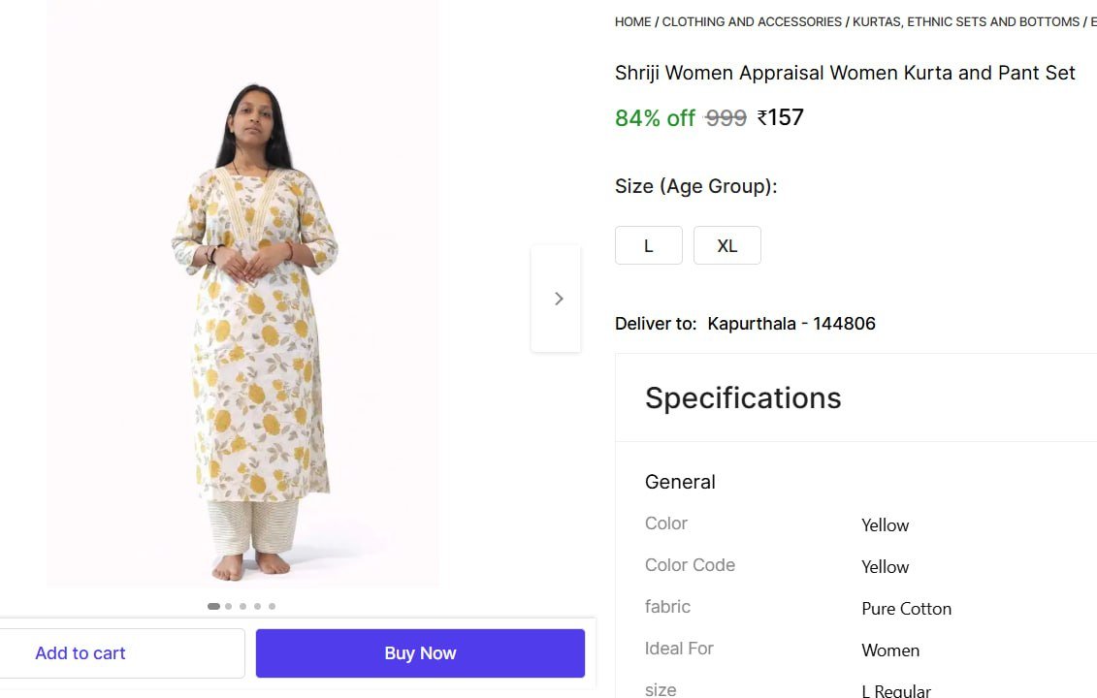The height and width of the screenshot is (698, 1097).
Task: Select the fourth carousel dot
Action: point(257,606)
